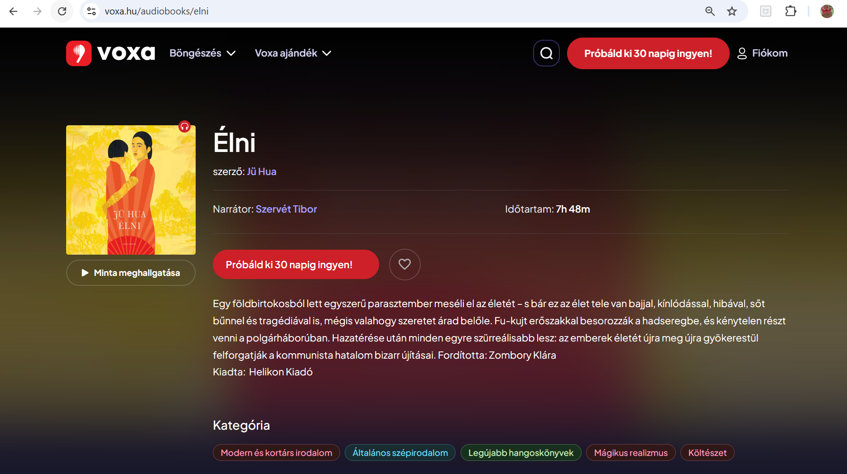Open Chrome profile avatar
Viewport: 847px width, 474px height.
pyautogui.click(x=827, y=11)
